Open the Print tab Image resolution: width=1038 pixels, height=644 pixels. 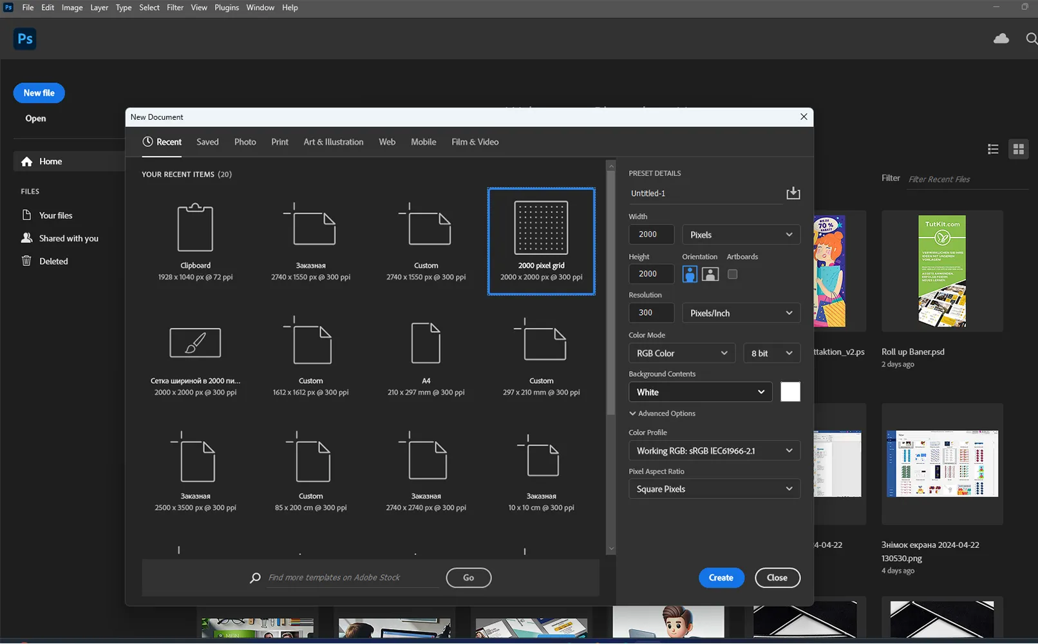pos(279,142)
